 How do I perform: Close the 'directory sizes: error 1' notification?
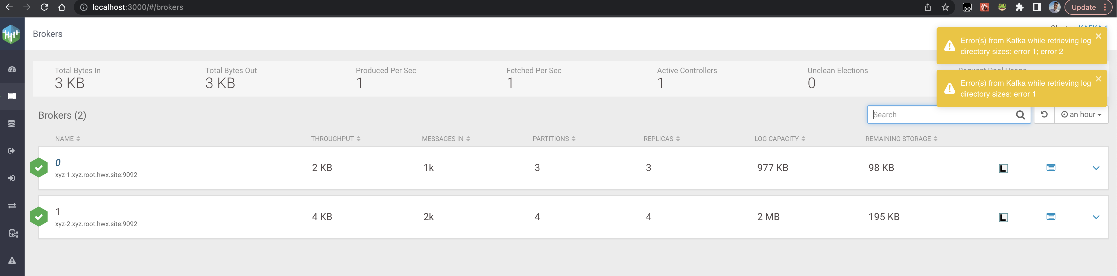pyautogui.click(x=1098, y=79)
